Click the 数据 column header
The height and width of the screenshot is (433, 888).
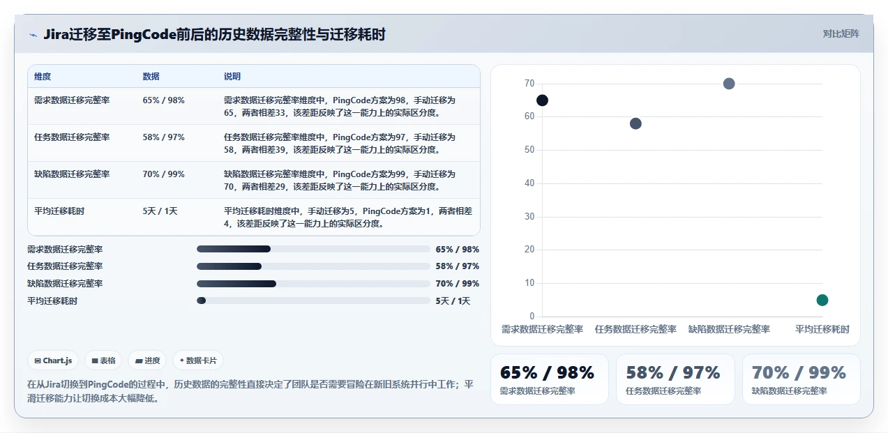click(x=151, y=77)
